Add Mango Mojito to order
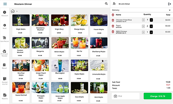Viewport: 173px width, 104px height. point(79,25)
